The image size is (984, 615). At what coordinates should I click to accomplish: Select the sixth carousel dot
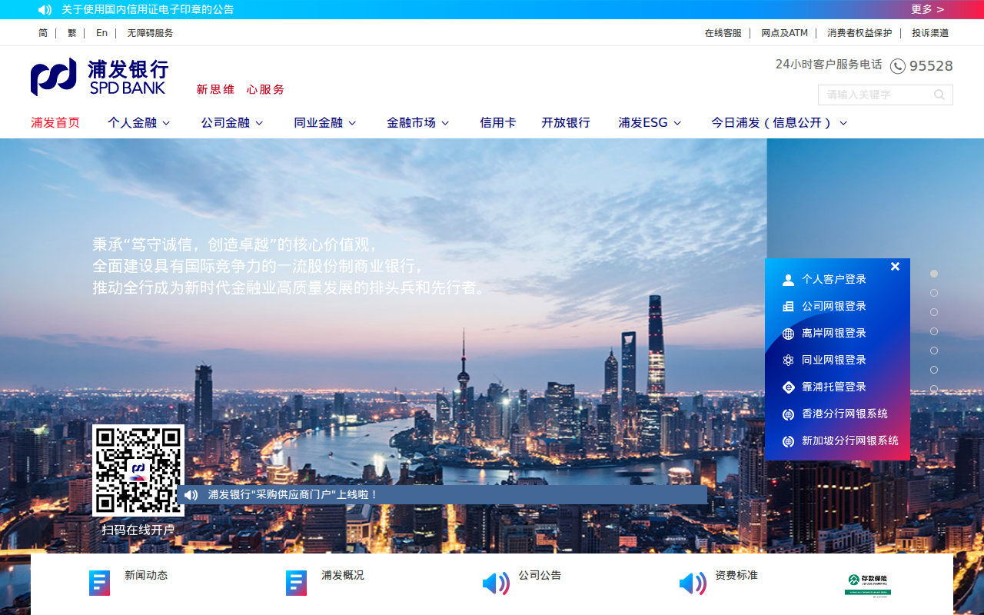934,370
